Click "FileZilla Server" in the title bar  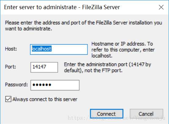[x=101, y=7]
